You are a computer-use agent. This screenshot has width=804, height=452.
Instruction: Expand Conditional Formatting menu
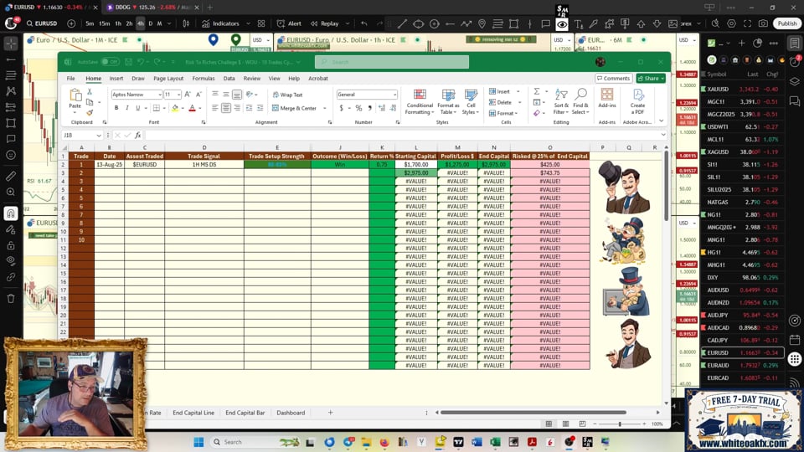pyautogui.click(x=420, y=101)
